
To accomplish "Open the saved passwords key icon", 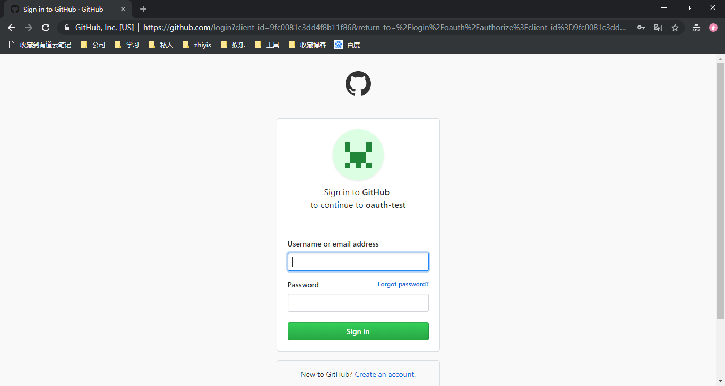I will pos(641,28).
